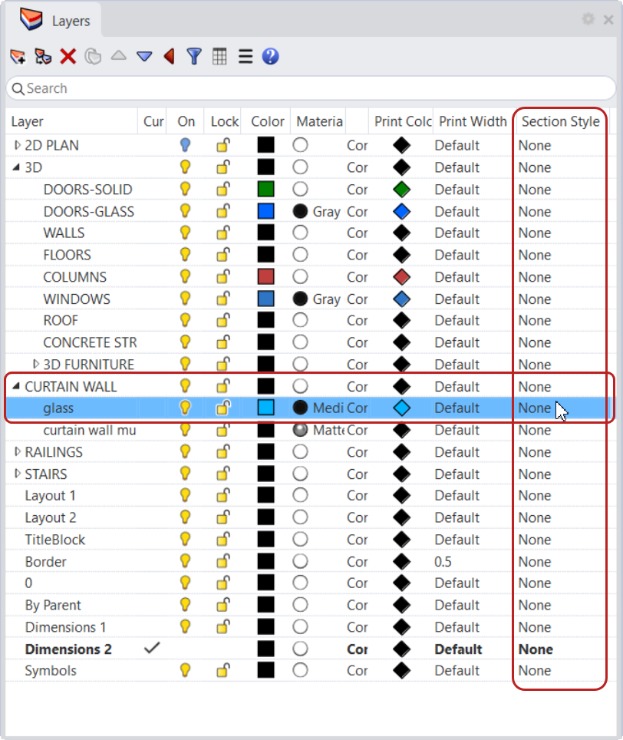Expand the 3D FURNITURE sublayer
The width and height of the screenshot is (623, 740).
pyautogui.click(x=36, y=364)
